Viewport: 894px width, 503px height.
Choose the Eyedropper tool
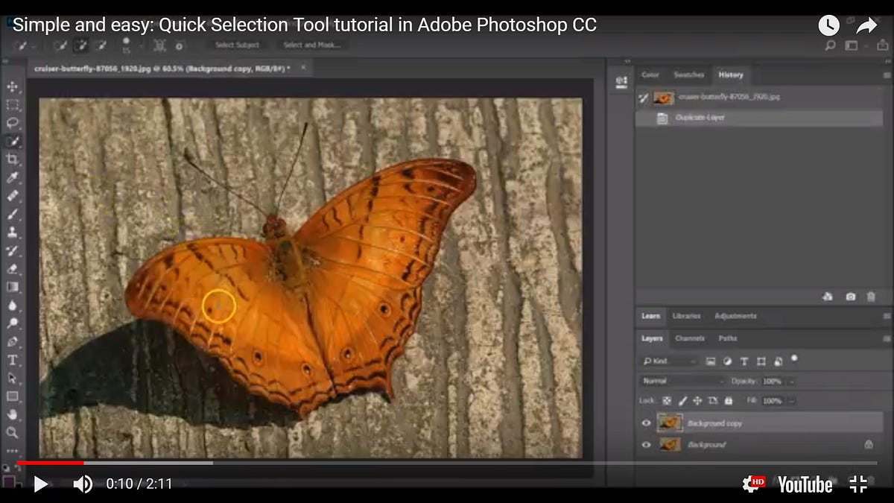[x=13, y=178]
